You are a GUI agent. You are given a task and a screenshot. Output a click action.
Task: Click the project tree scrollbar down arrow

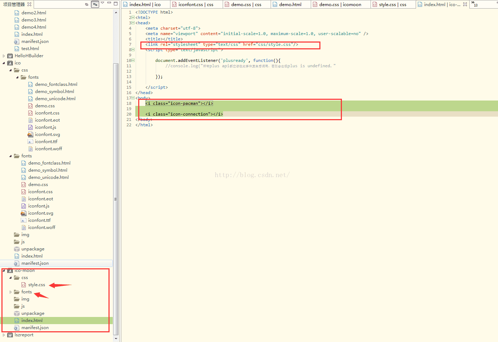(x=116, y=338)
